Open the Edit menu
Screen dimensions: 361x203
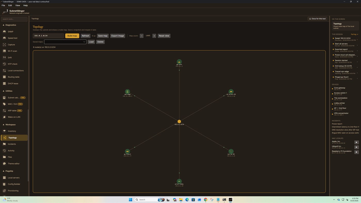click(10, 5)
